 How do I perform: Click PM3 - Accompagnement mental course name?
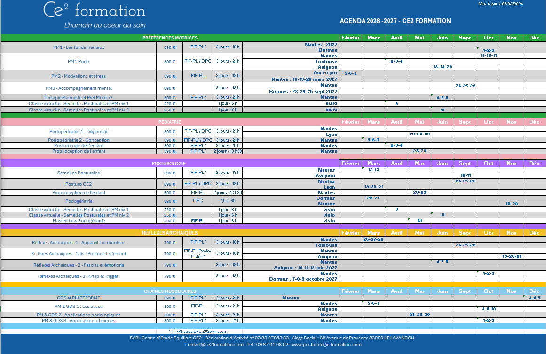pyautogui.click(x=79, y=88)
